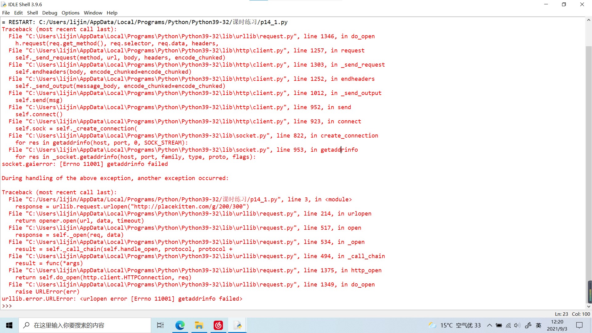The width and height of the screenshot is (592, 333).
Task: Open the Debug menu
Action: pos(50,13)
